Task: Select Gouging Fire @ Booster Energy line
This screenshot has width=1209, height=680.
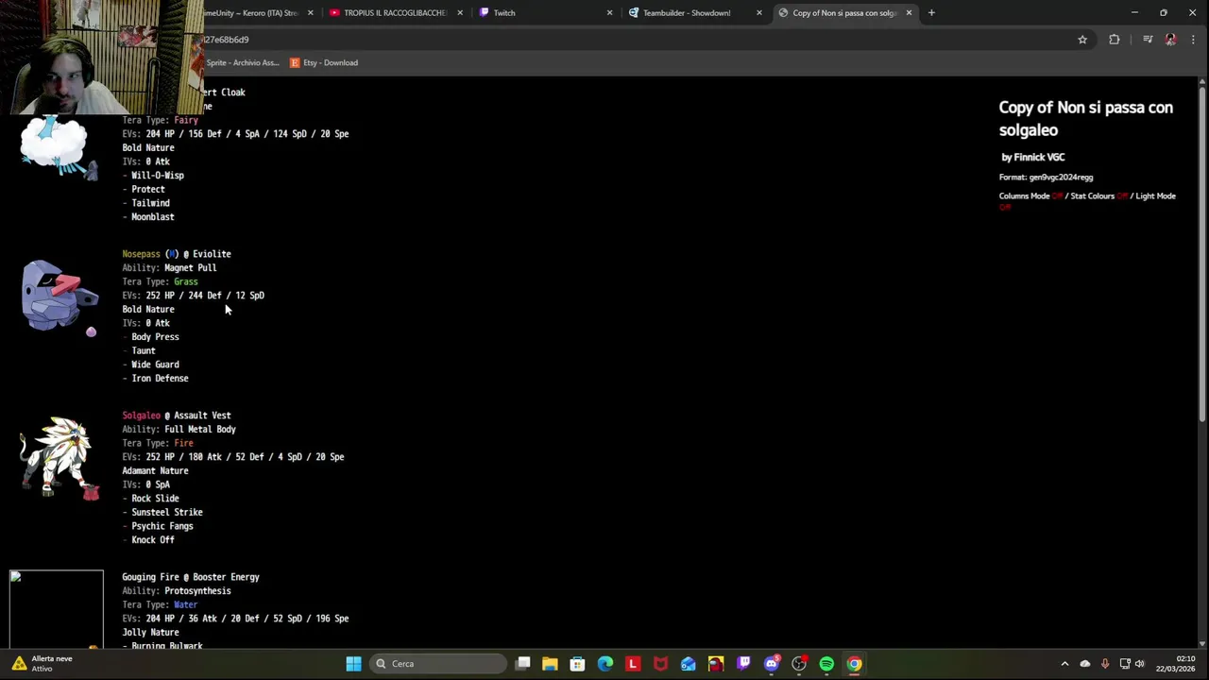Action: pos(191,577)
